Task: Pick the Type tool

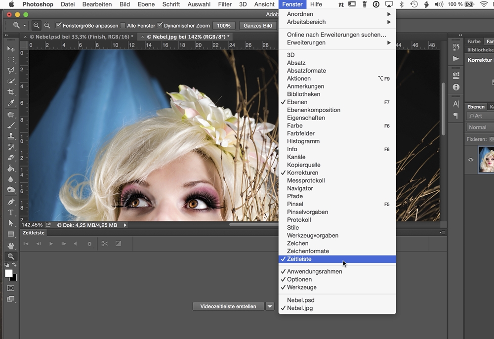Action: 11,212
